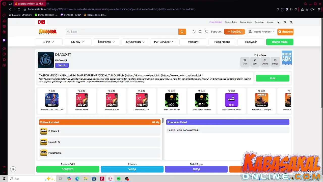
Task: Open the Pubg Mobile menu item
Action: (222, 42)
